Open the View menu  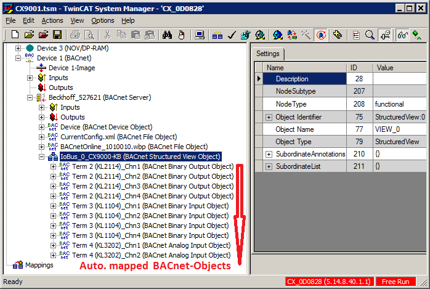point(77,20)
